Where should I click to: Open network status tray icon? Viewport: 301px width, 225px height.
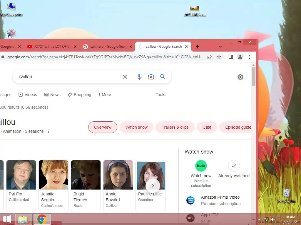[266, 219]
